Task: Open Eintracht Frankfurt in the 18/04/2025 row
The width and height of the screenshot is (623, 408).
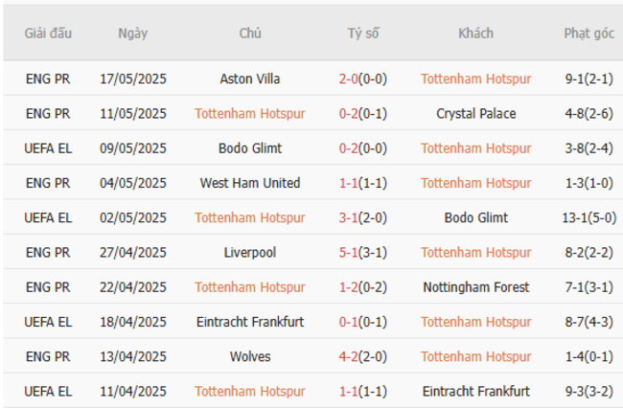Action: coord(250,322)
